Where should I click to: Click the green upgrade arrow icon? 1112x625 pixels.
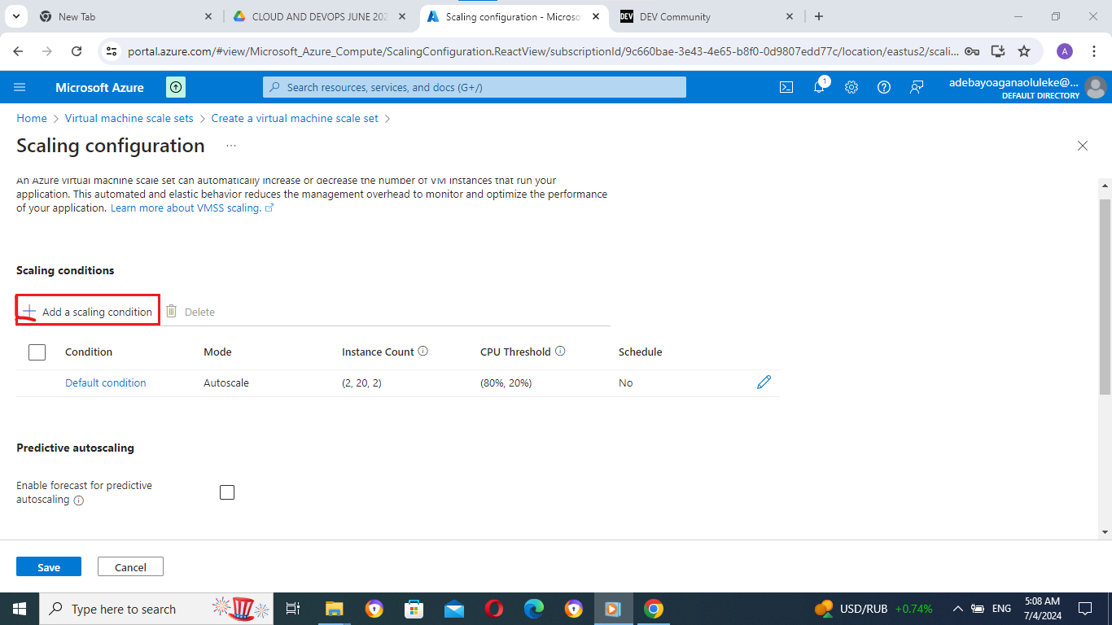(x=176, y=87)
